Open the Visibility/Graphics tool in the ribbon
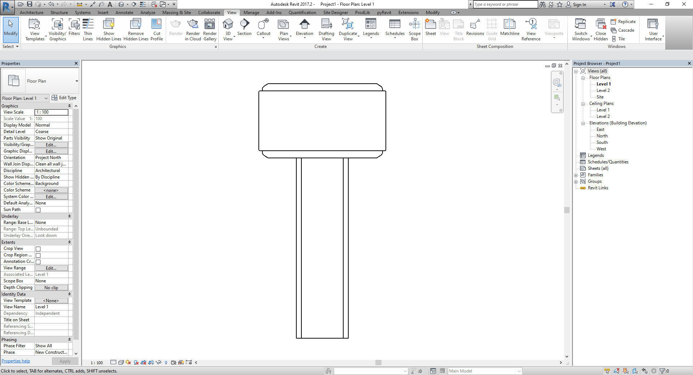 57,29
